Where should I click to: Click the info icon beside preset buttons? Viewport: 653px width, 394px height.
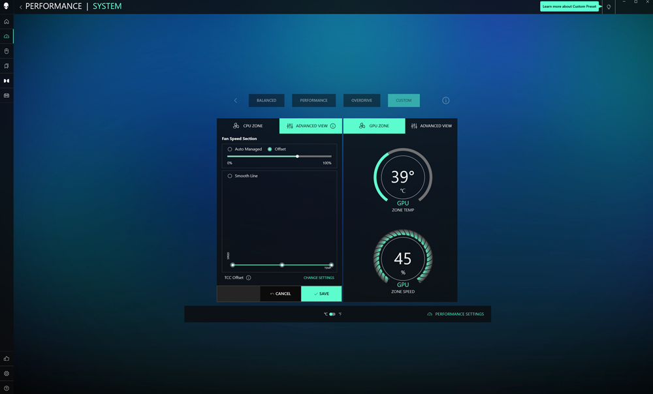[445, 100]
